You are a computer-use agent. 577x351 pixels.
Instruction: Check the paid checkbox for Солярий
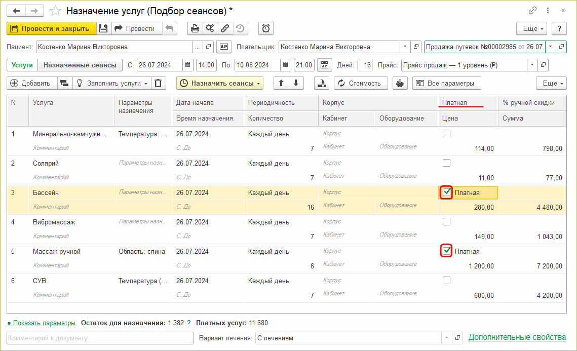[x=446, y=163]
